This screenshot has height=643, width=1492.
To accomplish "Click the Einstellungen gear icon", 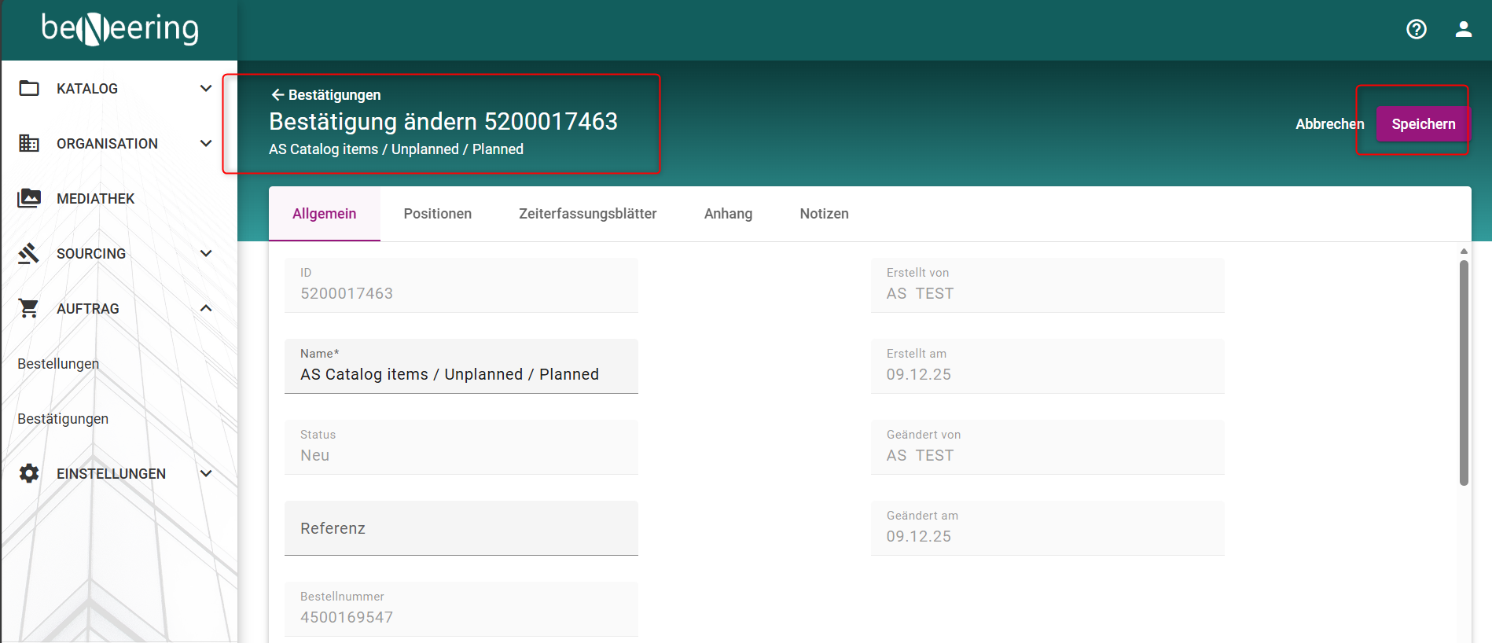I will (x=29, y=473).
